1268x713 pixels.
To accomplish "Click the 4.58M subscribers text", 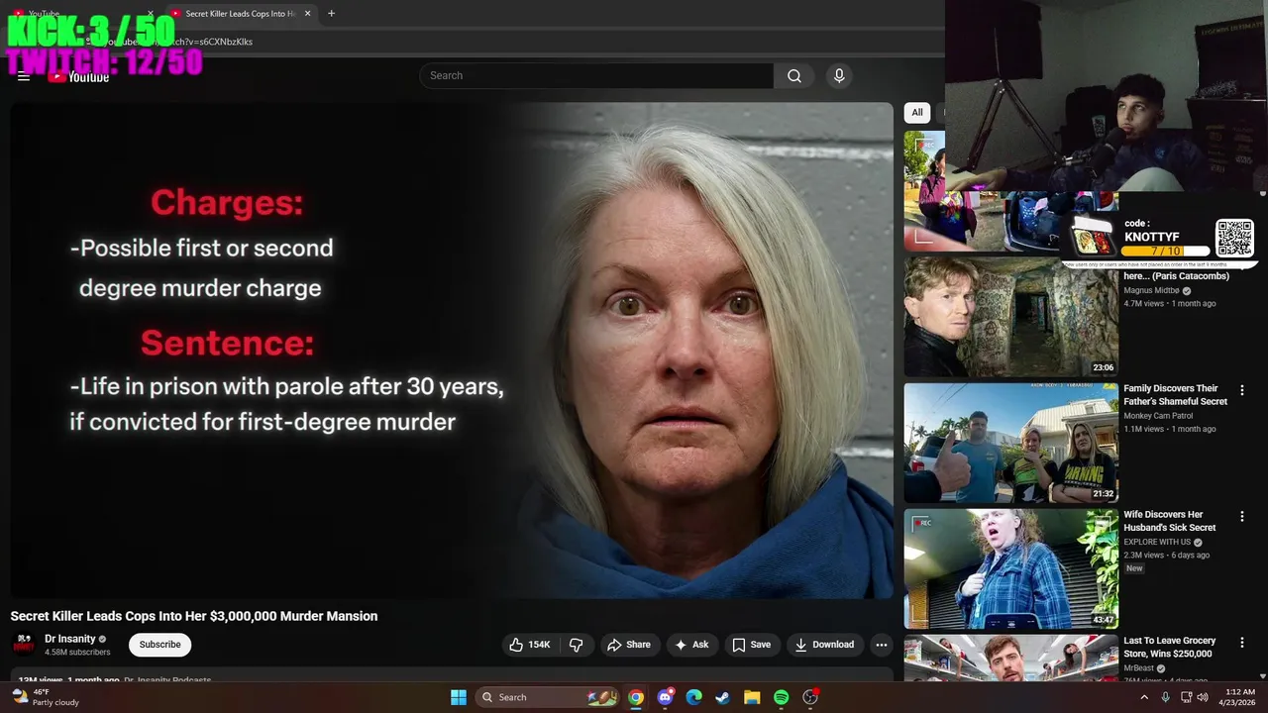I will pos(77,653).
